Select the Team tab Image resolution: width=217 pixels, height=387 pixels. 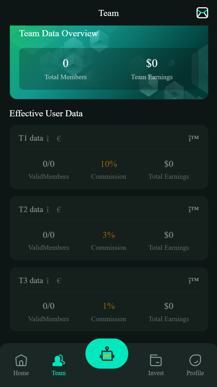click(58, 365)
